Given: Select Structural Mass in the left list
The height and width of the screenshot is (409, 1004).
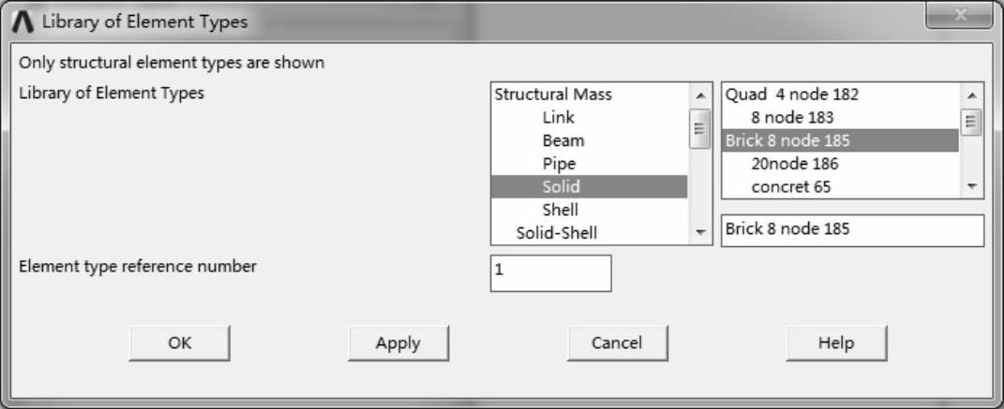Looking at the screenshot, I should tap(553, 95).
